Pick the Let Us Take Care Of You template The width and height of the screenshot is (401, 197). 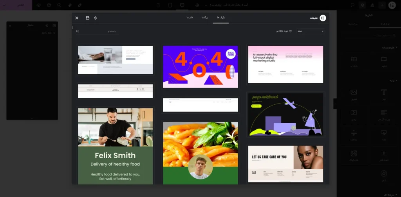[285, 164]
